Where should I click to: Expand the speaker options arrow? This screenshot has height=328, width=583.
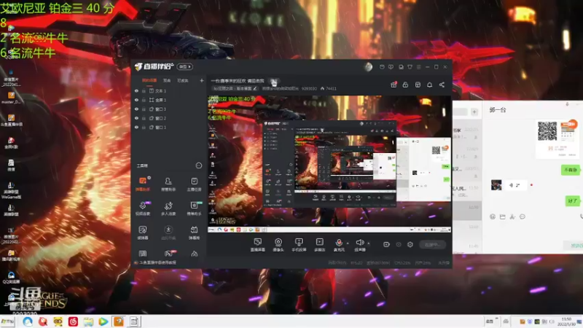click(369, 243)
